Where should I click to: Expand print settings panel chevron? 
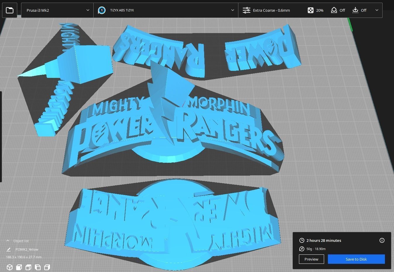377,10
